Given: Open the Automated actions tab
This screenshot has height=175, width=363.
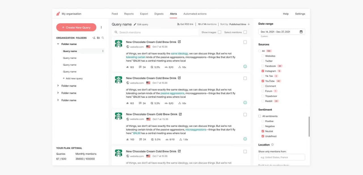Looking at the screenshot, I should pyautogui.click(x=195, y=14).
